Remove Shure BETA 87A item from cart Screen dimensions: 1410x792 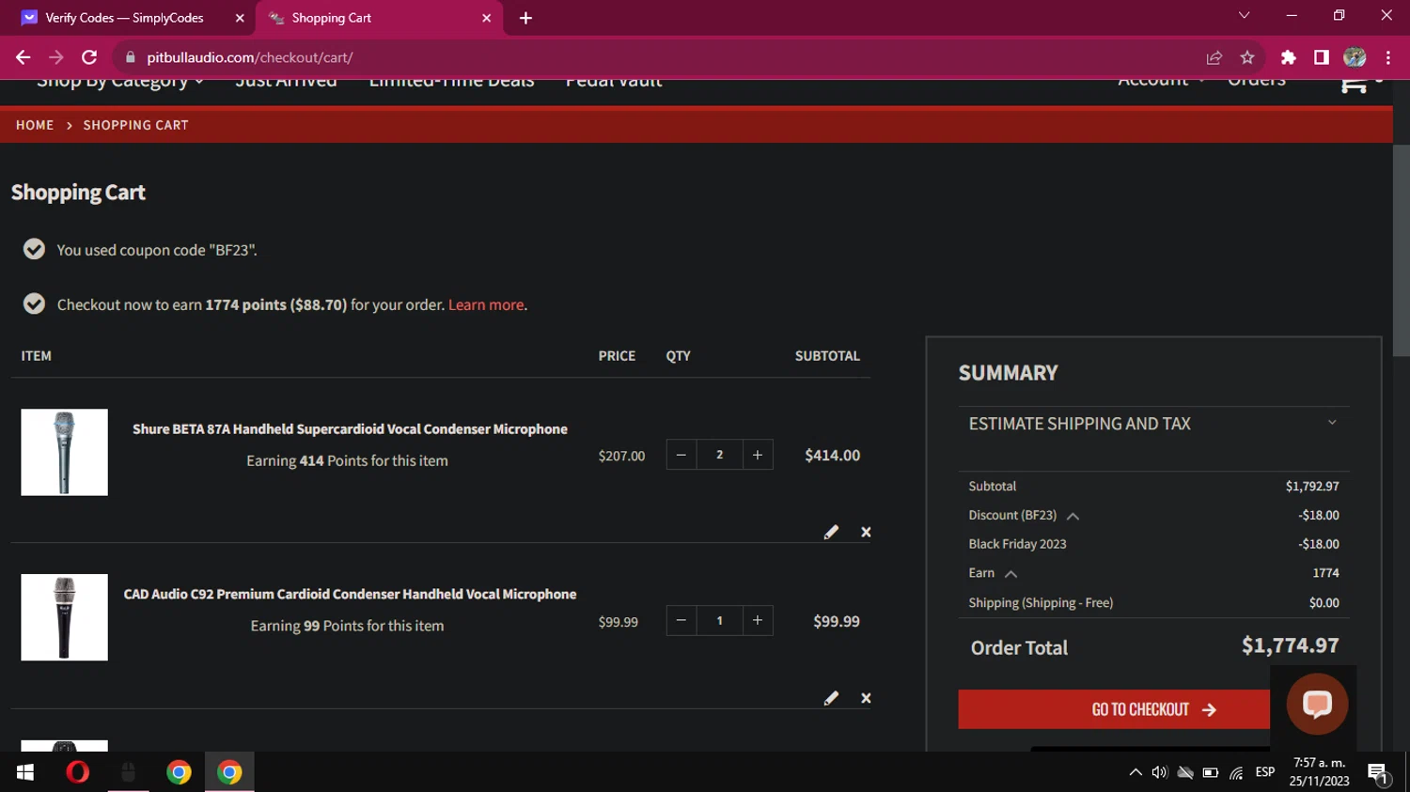coord(866,533)
